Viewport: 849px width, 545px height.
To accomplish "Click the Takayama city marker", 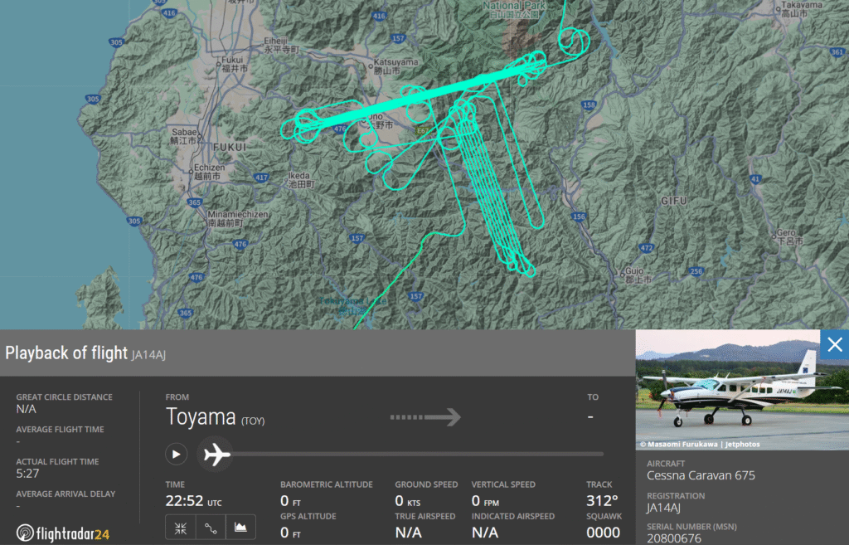I will pyautogui.click(x=779, y=8).
